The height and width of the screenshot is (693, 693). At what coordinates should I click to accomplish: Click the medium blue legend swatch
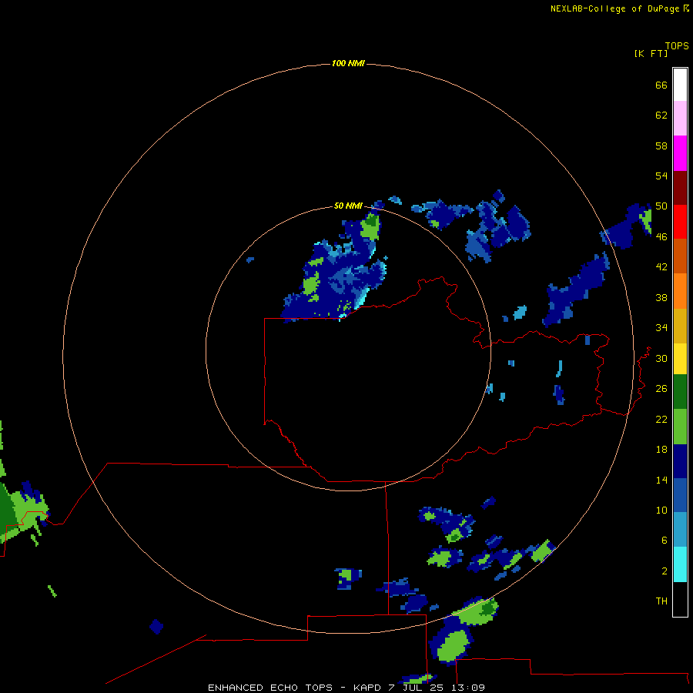click(680, 495)
